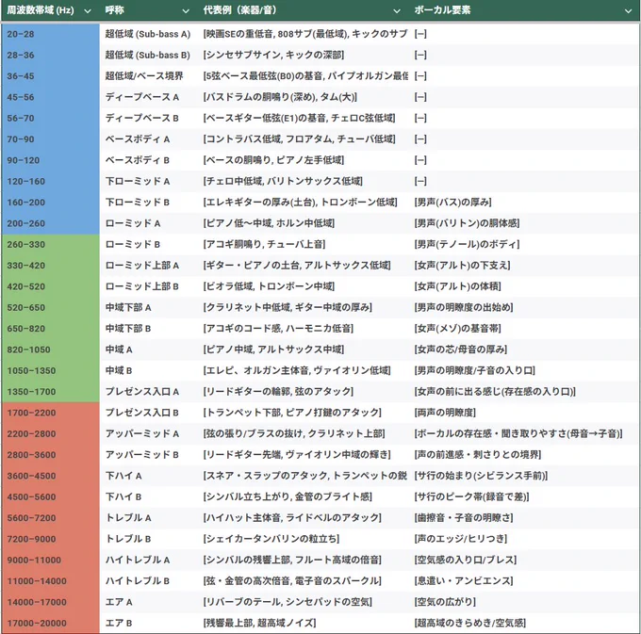Select the 90–120 frequency cell
641x634 pixels.
tap(51, 160)
